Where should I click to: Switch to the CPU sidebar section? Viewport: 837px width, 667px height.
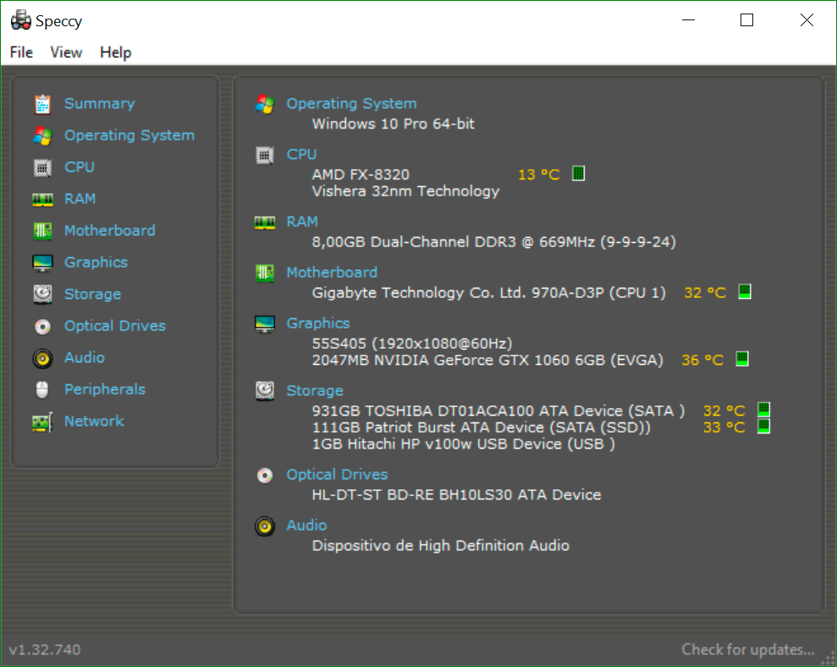click(80, 167)
